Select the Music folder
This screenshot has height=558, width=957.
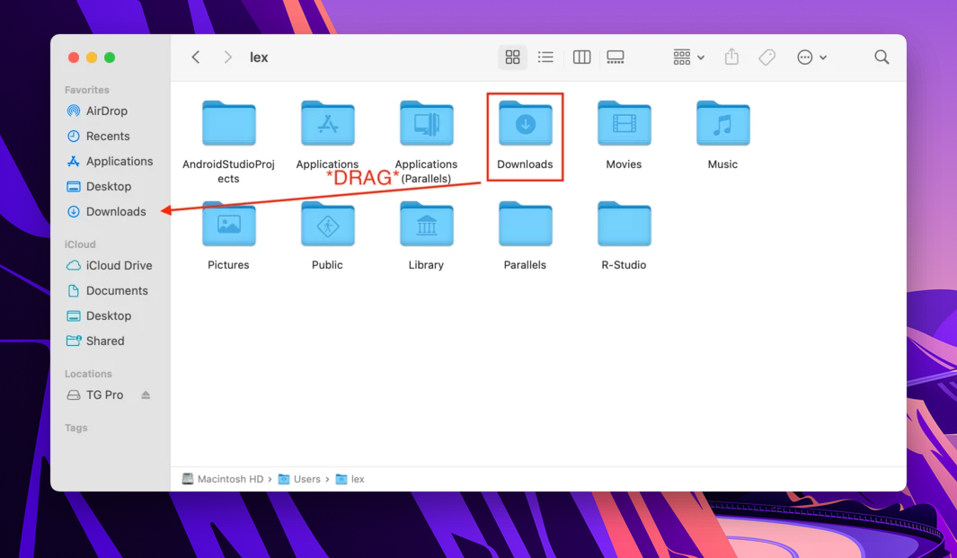pyautogui.click(x=723, y=123)
